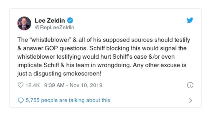211x117 pixels.
Task: Open the @RepLeeZeldin handle
Action: pos(54,27)
